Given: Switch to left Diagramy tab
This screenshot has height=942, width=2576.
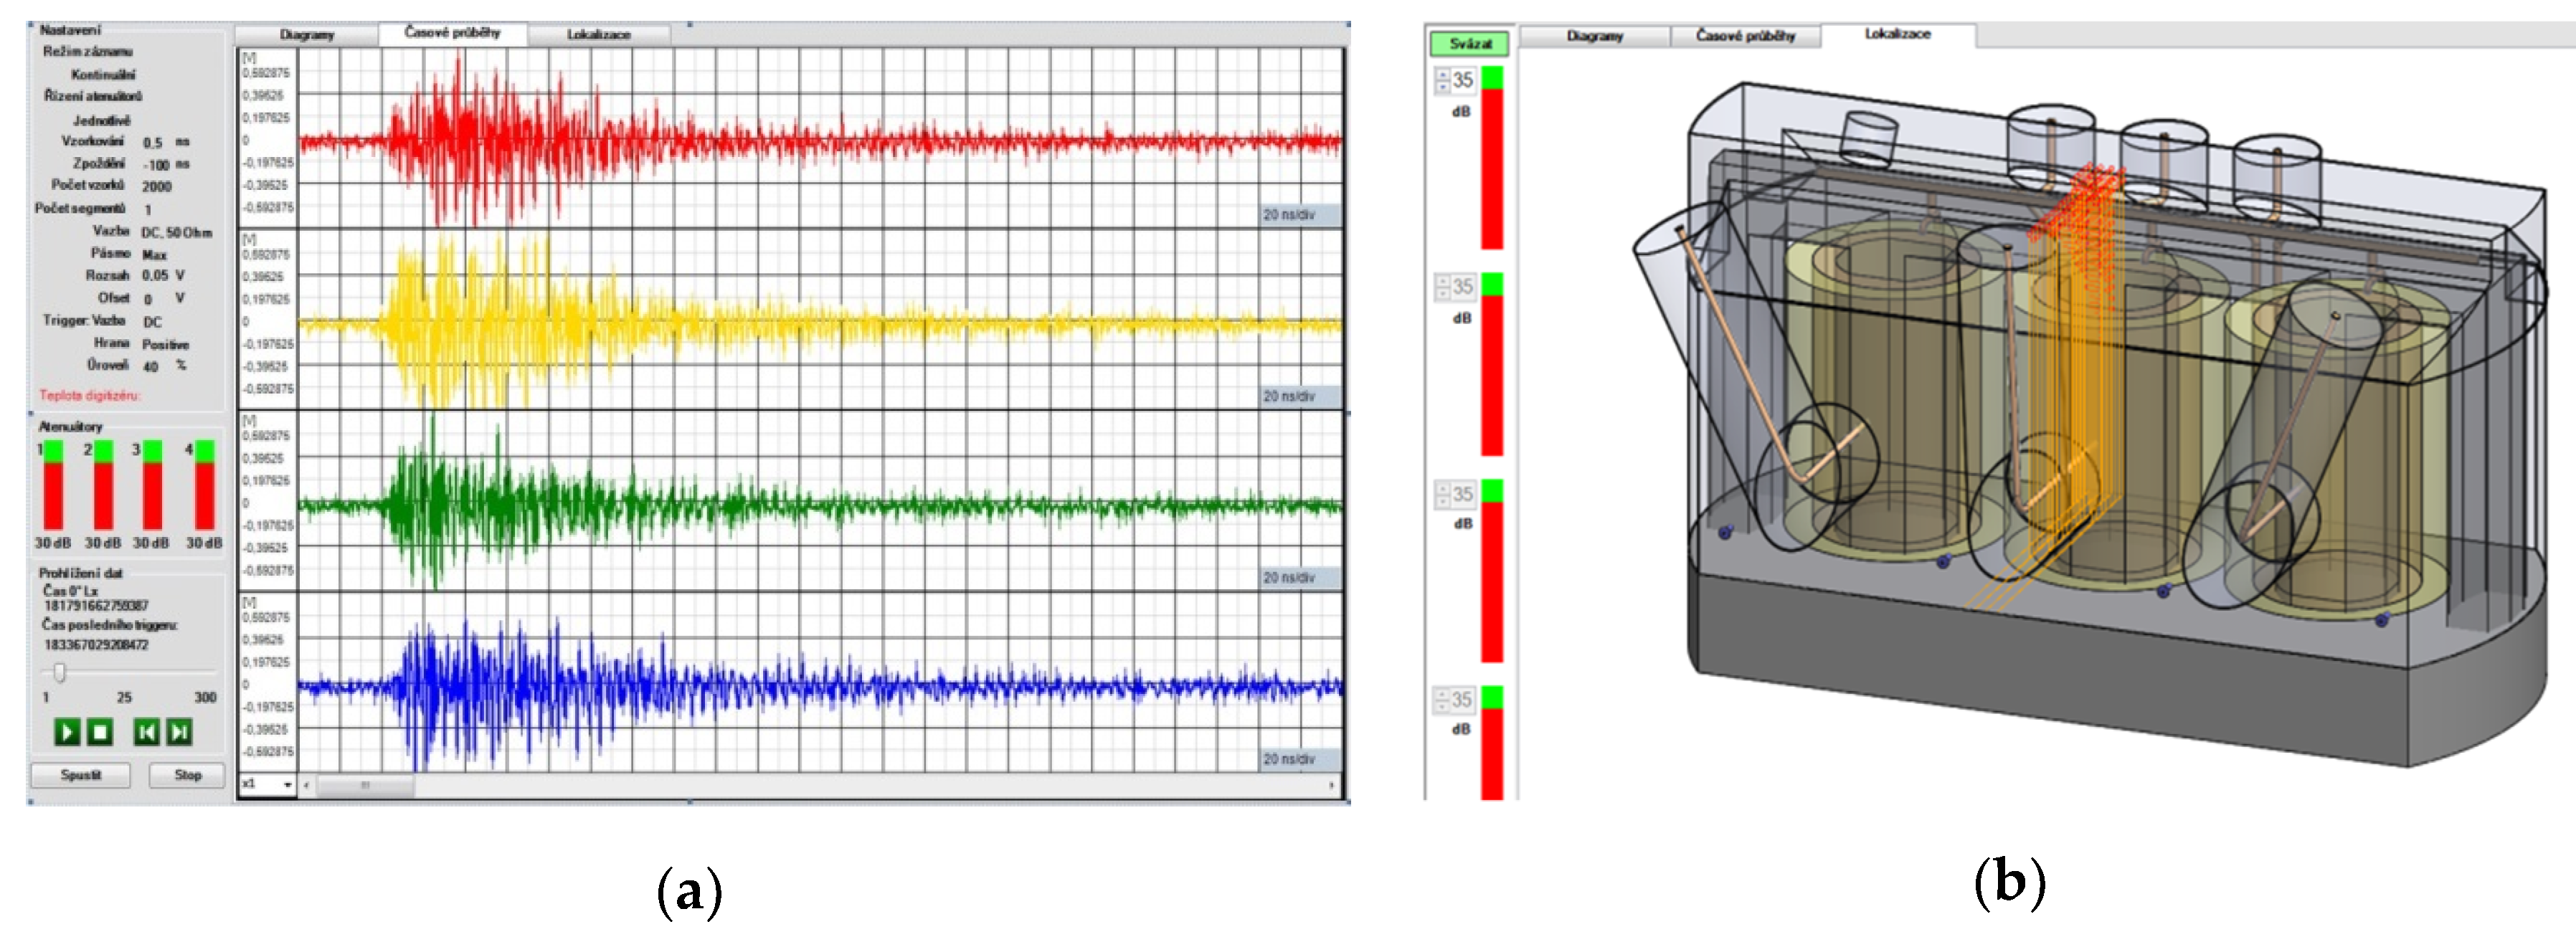Looking at the screenshot, I should click(307, 35).
